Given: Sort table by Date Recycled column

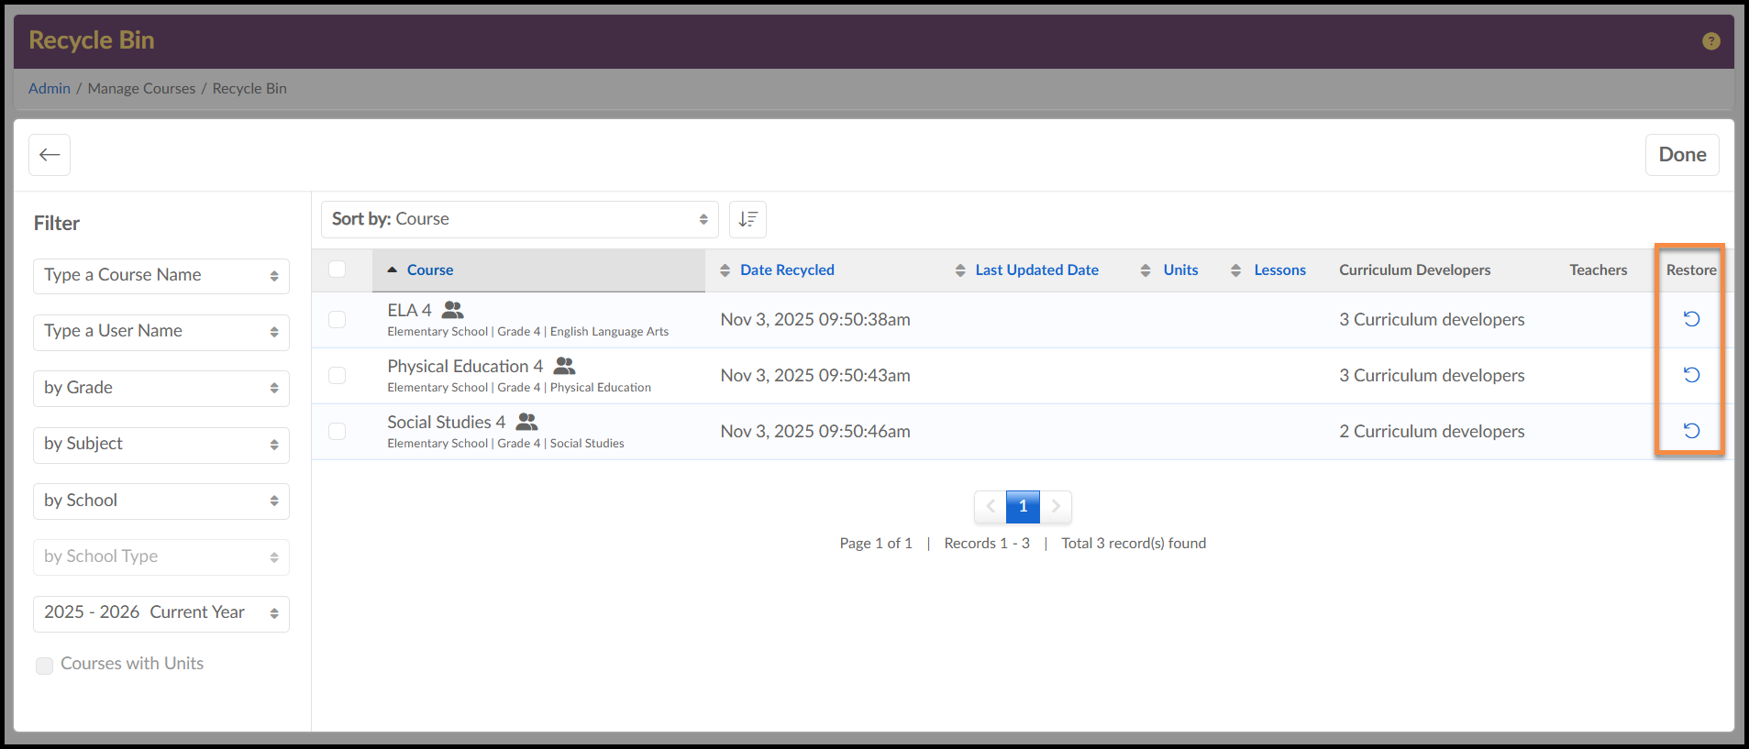Looking at the screenshot, I should coord(786,270).
